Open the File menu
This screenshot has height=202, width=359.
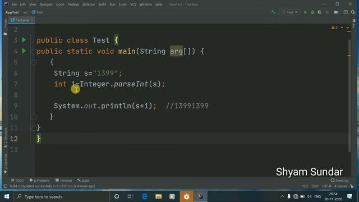14,4
